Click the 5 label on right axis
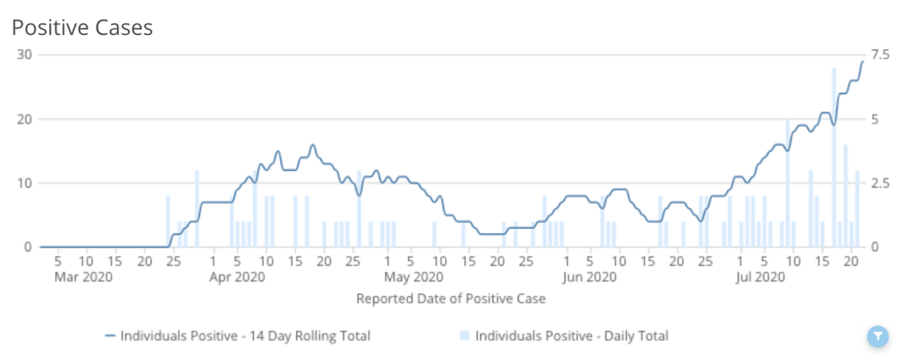The image size is (914, 364). pyautogui.click(x=876, y=119)
